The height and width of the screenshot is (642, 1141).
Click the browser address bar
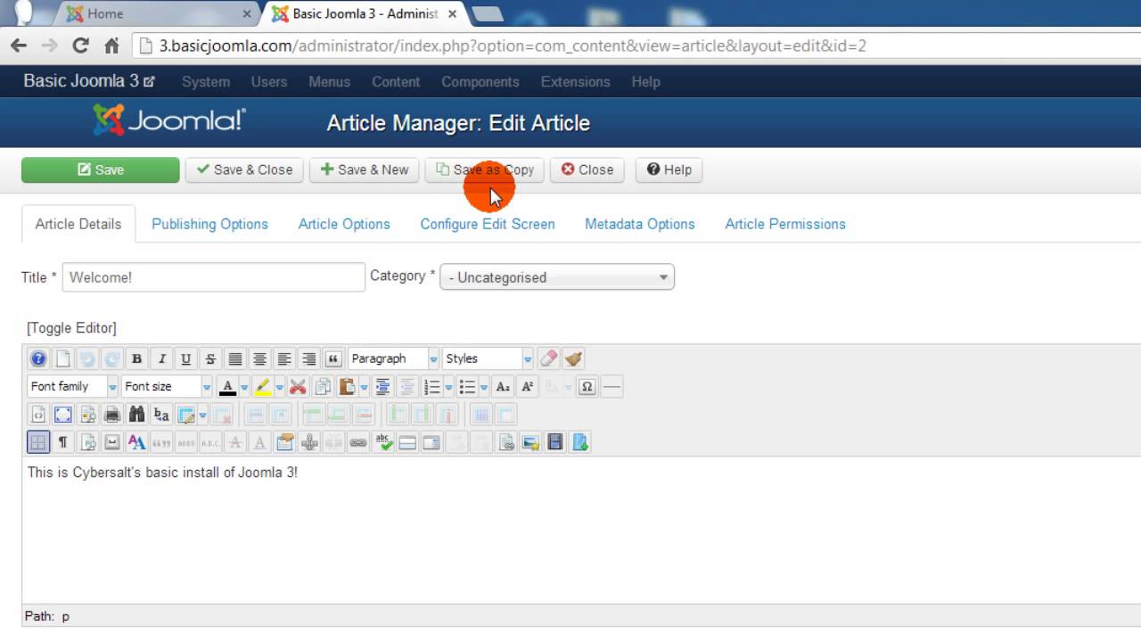point(635,45)
